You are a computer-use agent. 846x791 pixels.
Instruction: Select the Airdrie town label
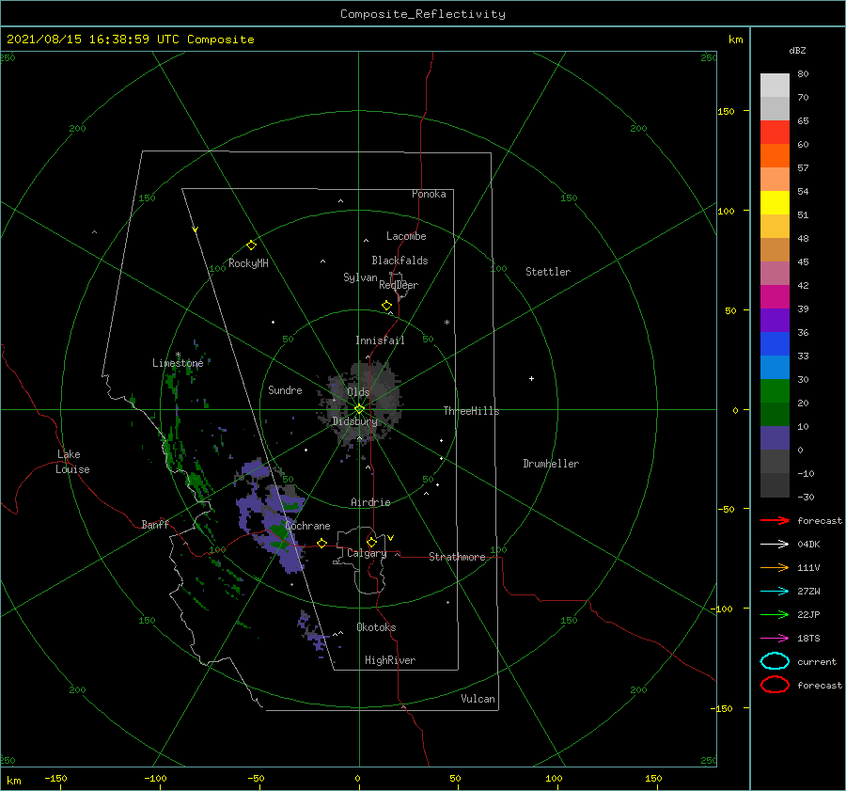tap(370, 502)
